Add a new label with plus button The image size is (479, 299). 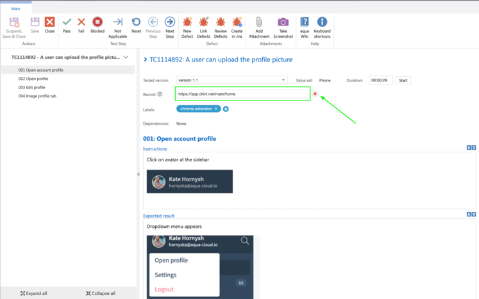point(226,109)
